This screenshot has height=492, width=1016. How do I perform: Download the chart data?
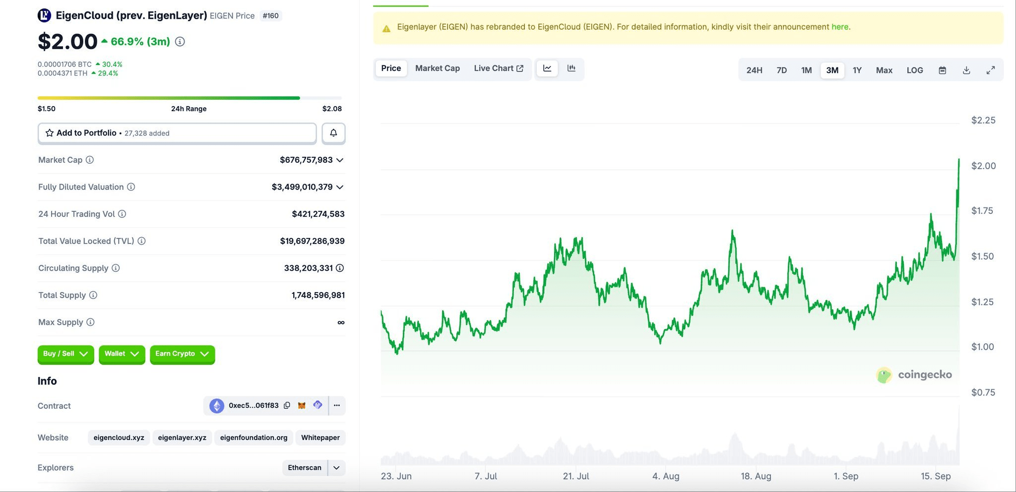(x=966, y=70)
